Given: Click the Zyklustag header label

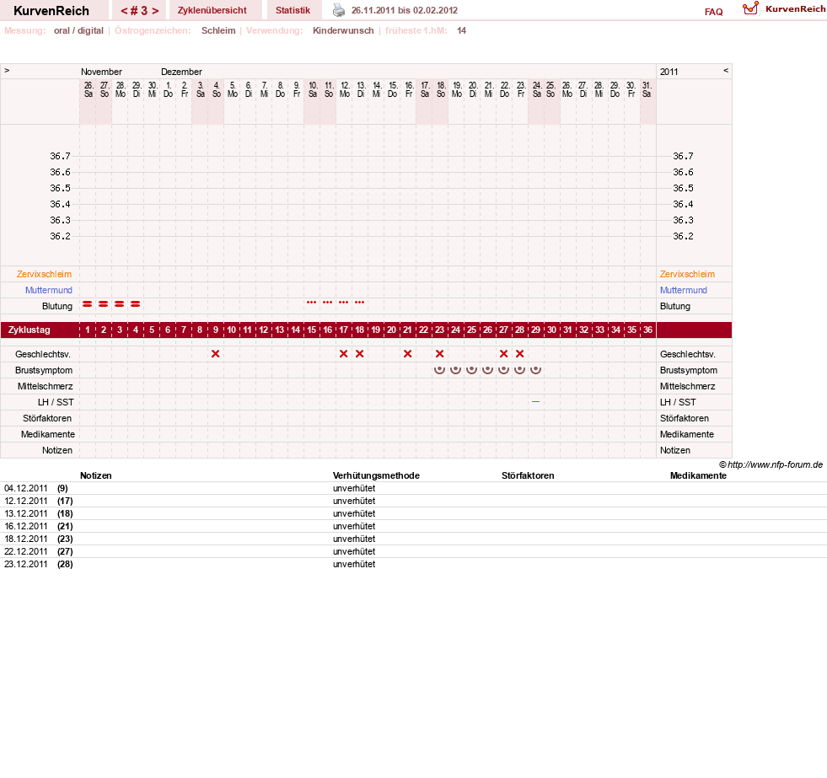Looking at the screenshot, I should [x=30, y=330].
